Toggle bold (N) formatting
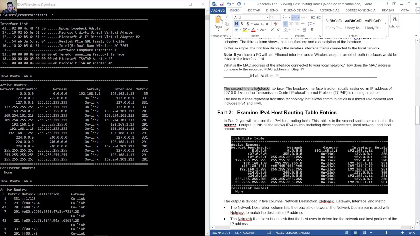This screenshot has width=420, height=236. (236, 24)
